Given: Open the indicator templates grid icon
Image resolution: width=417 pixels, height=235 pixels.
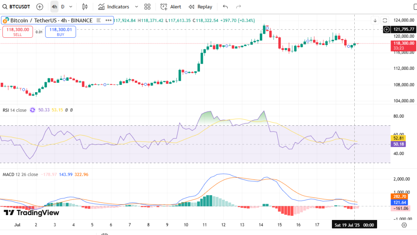Looking at the screenshot, I should [147, 6].
